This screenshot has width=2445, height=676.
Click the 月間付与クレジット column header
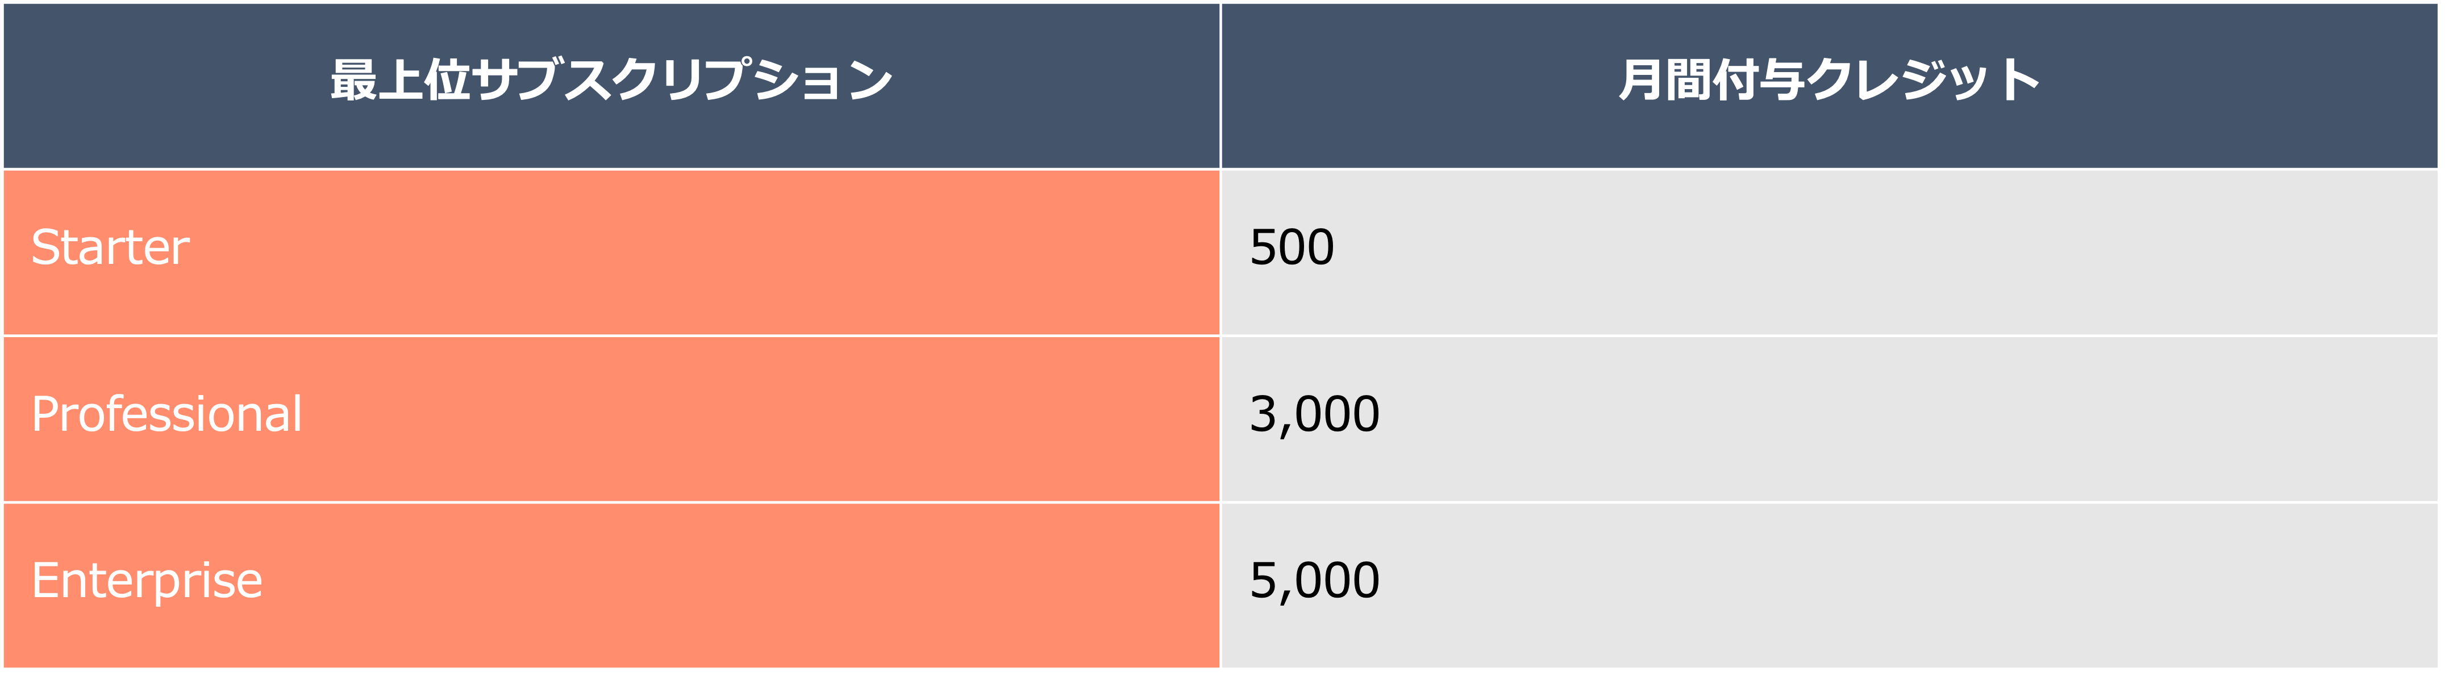point(1829,85)
